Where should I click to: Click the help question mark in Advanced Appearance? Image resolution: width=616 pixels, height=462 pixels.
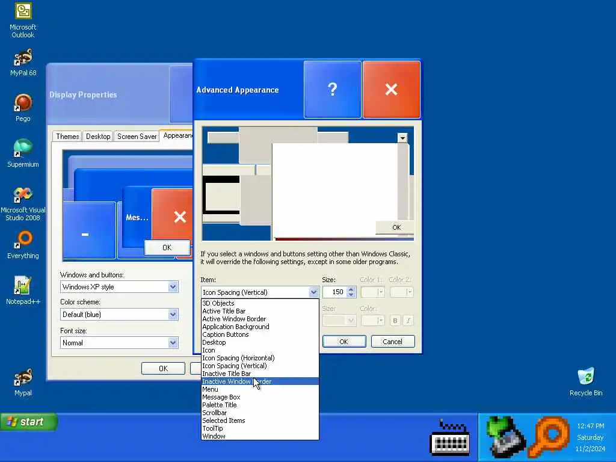(332, 90)
